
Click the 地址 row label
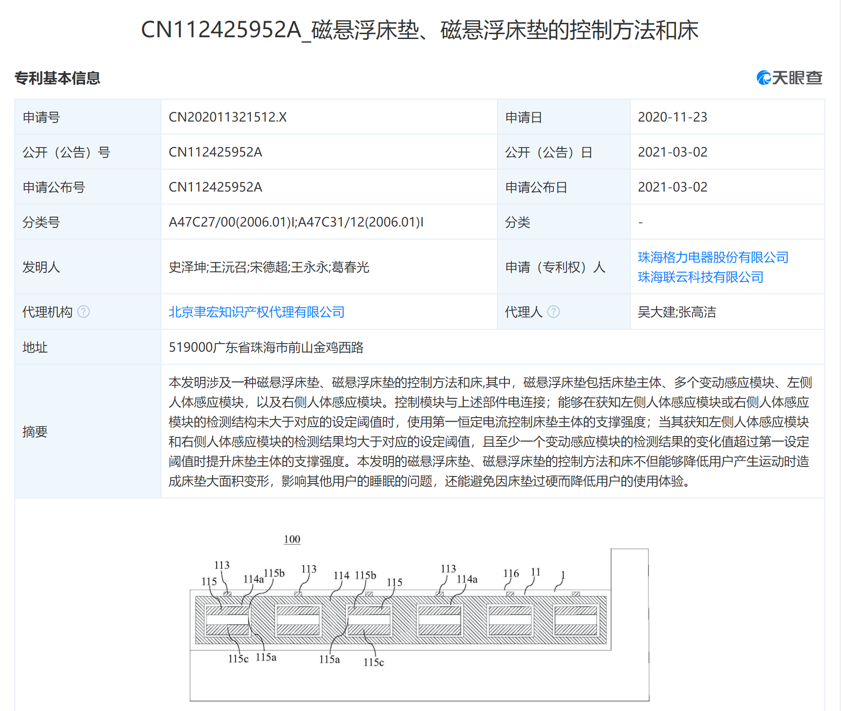tap(35, 347)
